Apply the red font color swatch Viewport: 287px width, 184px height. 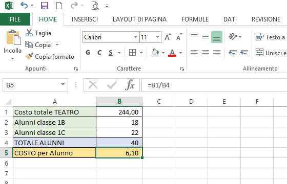(172, 53)
